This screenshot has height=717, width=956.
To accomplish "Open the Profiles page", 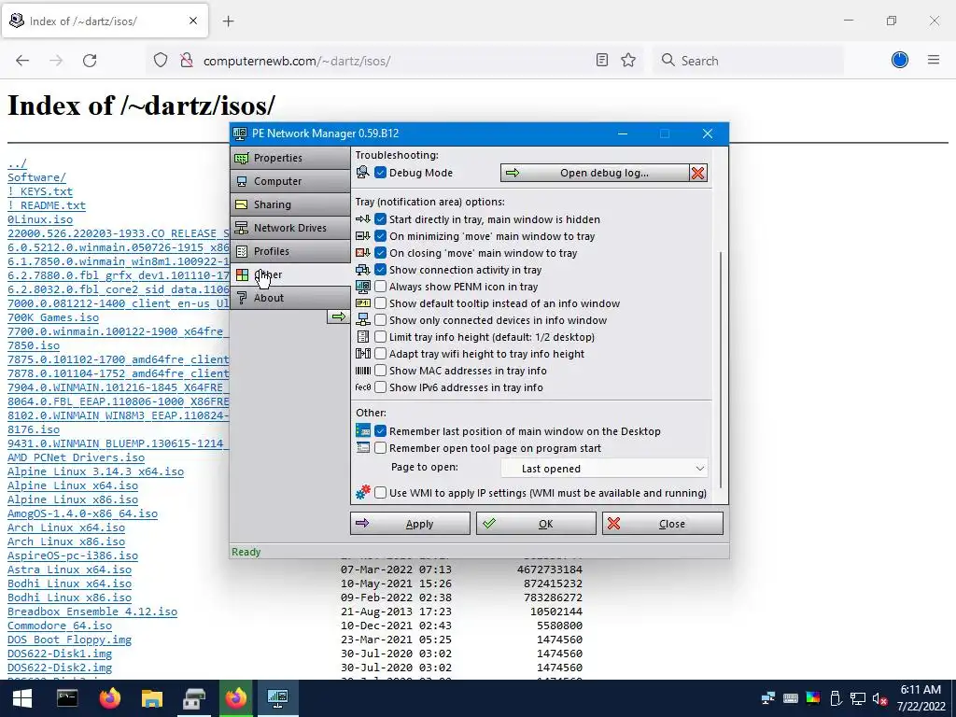I will point(290,251).
